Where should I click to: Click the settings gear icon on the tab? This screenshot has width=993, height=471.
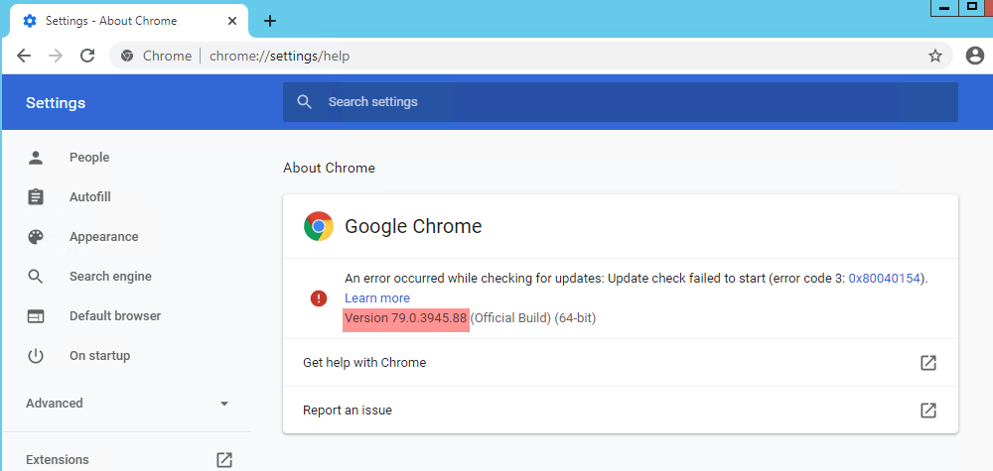pyautogui.click(x=30, y=21)
